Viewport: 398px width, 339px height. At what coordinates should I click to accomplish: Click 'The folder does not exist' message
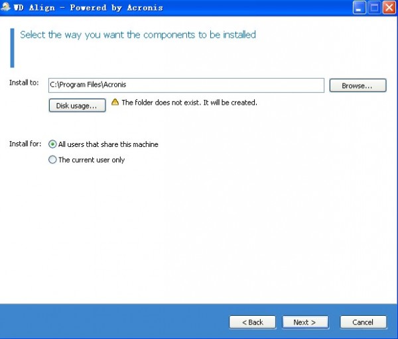[189, 103]
